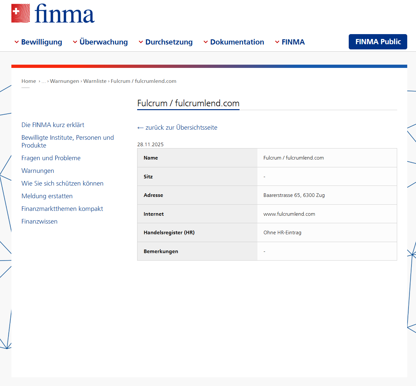Open the Durchsetzung navigation menu
Image resolution: width=416 pixels, height=386 pixels.
tap(169, 42)
